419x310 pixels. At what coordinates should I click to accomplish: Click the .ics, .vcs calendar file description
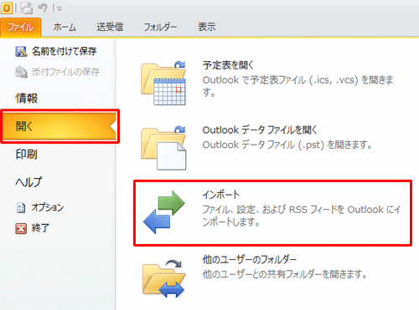297,86
